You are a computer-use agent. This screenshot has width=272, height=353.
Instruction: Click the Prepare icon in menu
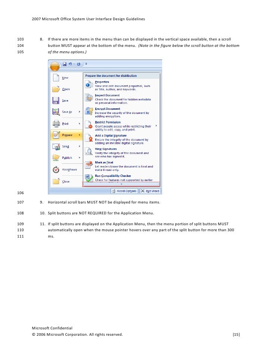point(56,135)
